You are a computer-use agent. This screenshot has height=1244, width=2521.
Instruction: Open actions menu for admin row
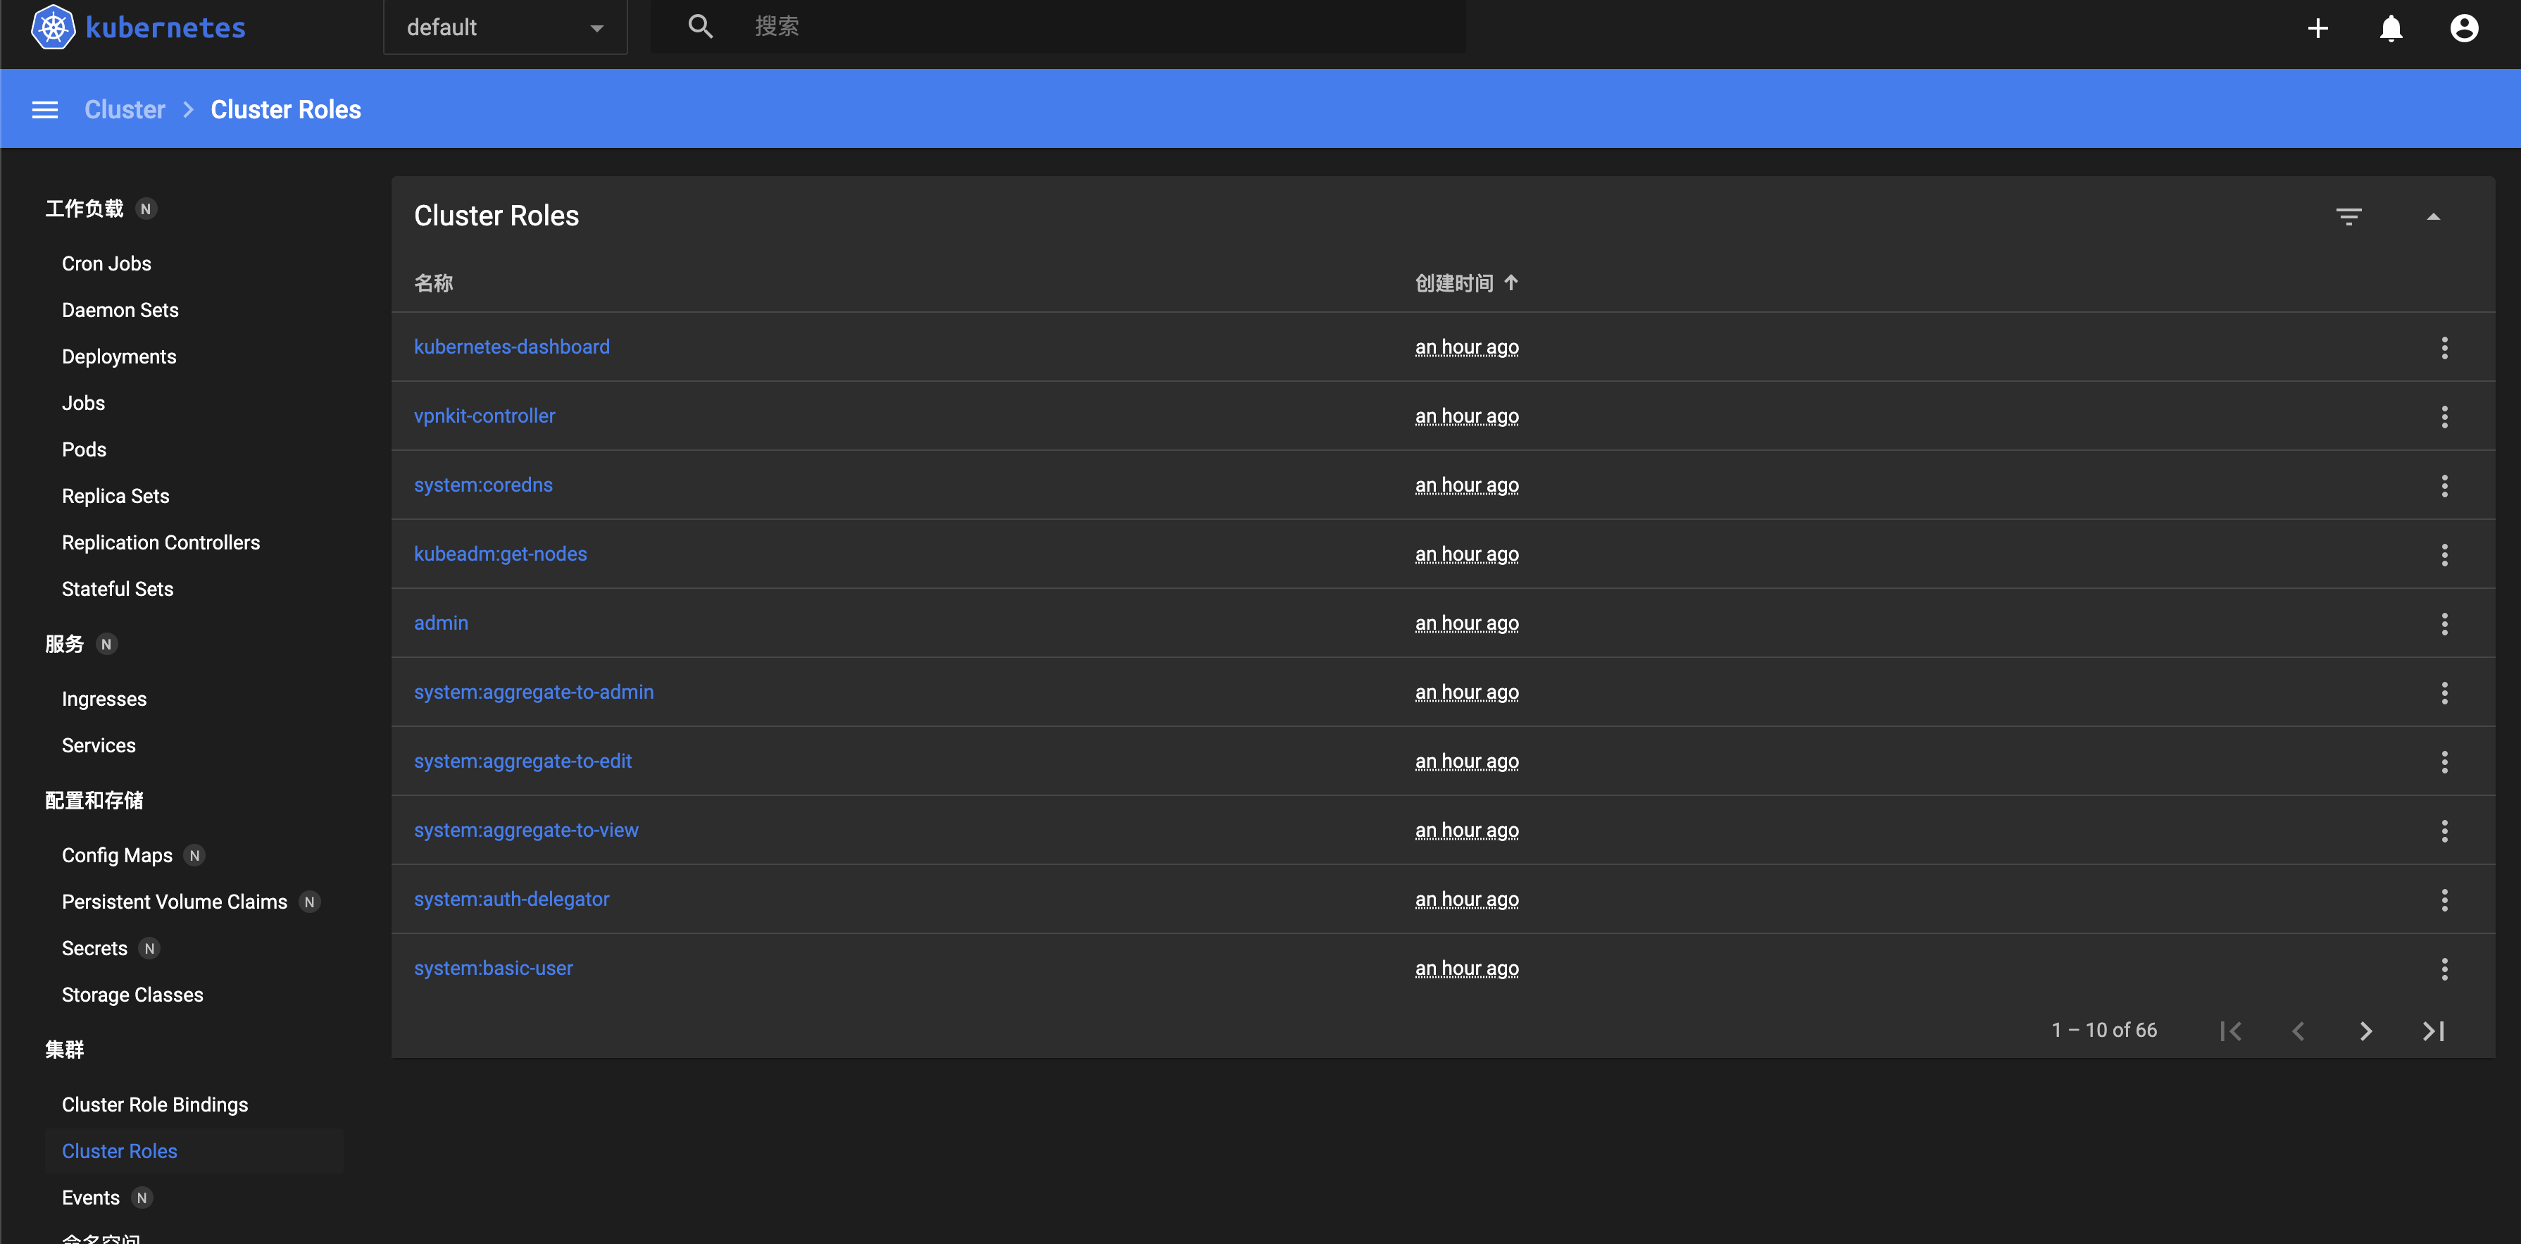(x=2445, y=623)
